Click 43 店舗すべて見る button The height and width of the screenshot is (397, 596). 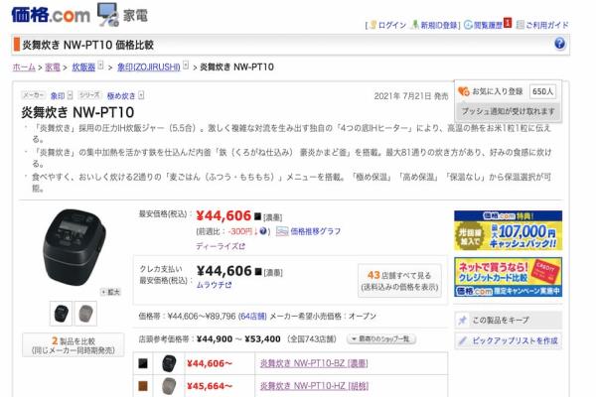point(399,281)
